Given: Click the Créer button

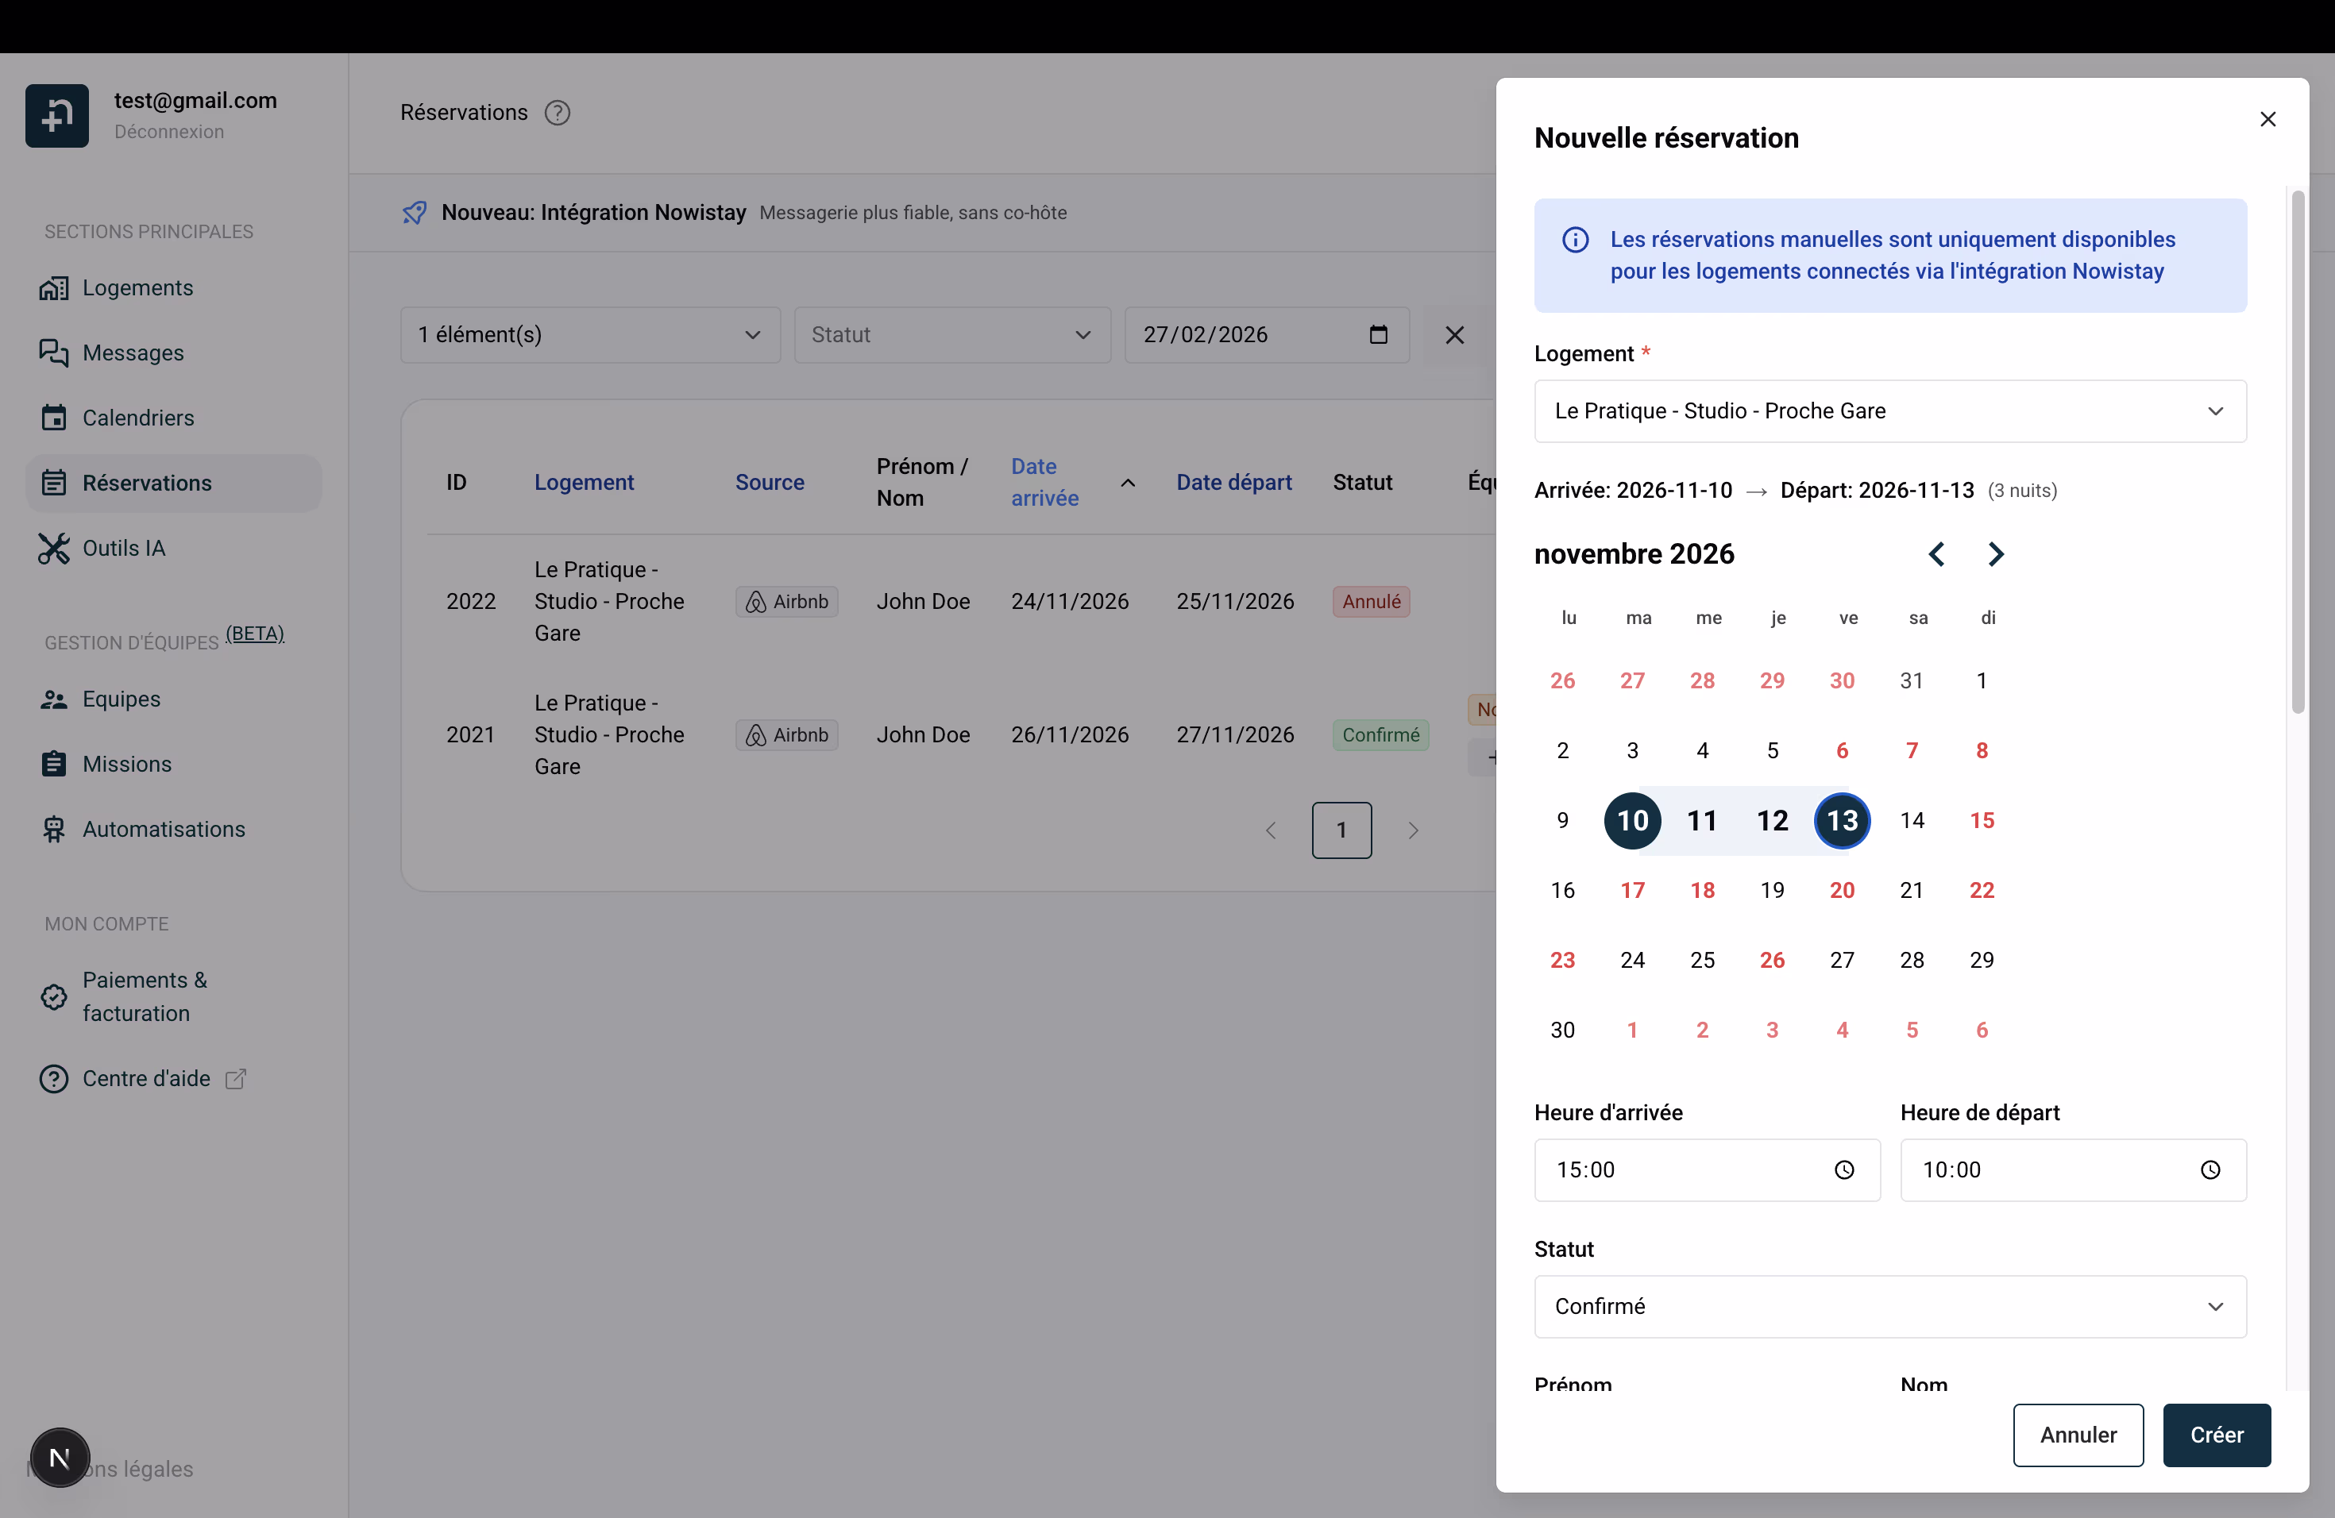Looking at the screenshot, I should pos(2217,1435).
